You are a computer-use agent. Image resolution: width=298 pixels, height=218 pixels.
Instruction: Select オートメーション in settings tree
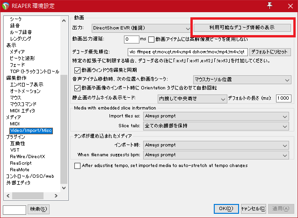[25, 91]
